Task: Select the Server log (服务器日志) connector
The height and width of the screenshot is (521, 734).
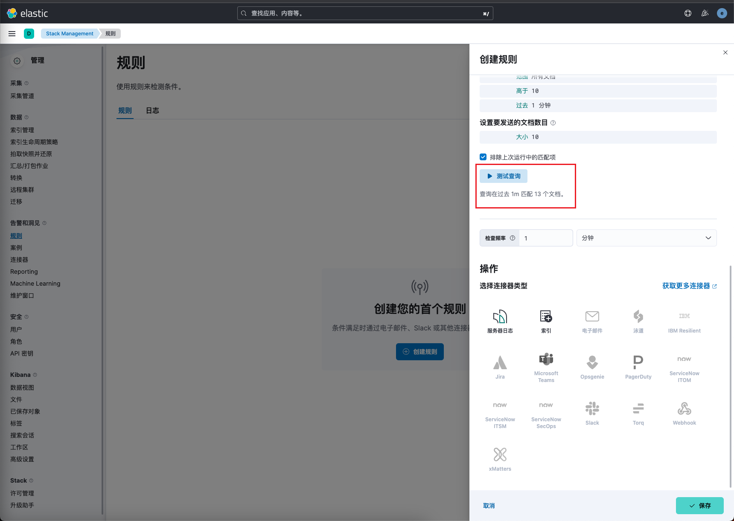Action: point(500,322)
